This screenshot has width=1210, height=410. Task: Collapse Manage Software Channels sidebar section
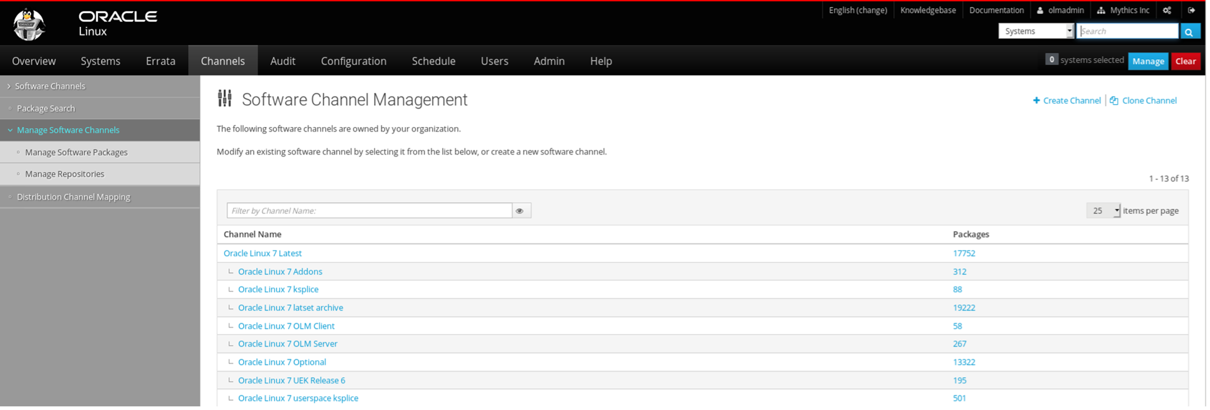click(x=68, y=130)
